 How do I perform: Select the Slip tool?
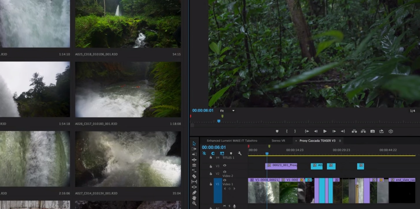[x=194, y=182]
